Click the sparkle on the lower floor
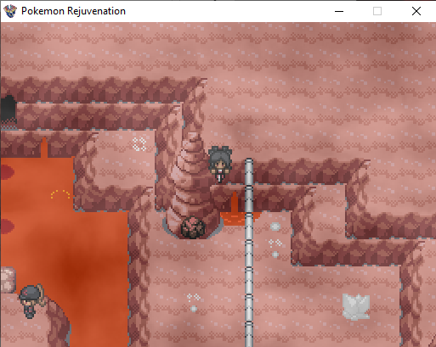Viewport: 436px width, 347px height. [194, 302]
